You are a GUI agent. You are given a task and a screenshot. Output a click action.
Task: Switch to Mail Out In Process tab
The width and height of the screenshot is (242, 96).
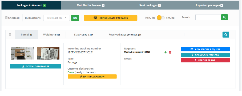91,5
